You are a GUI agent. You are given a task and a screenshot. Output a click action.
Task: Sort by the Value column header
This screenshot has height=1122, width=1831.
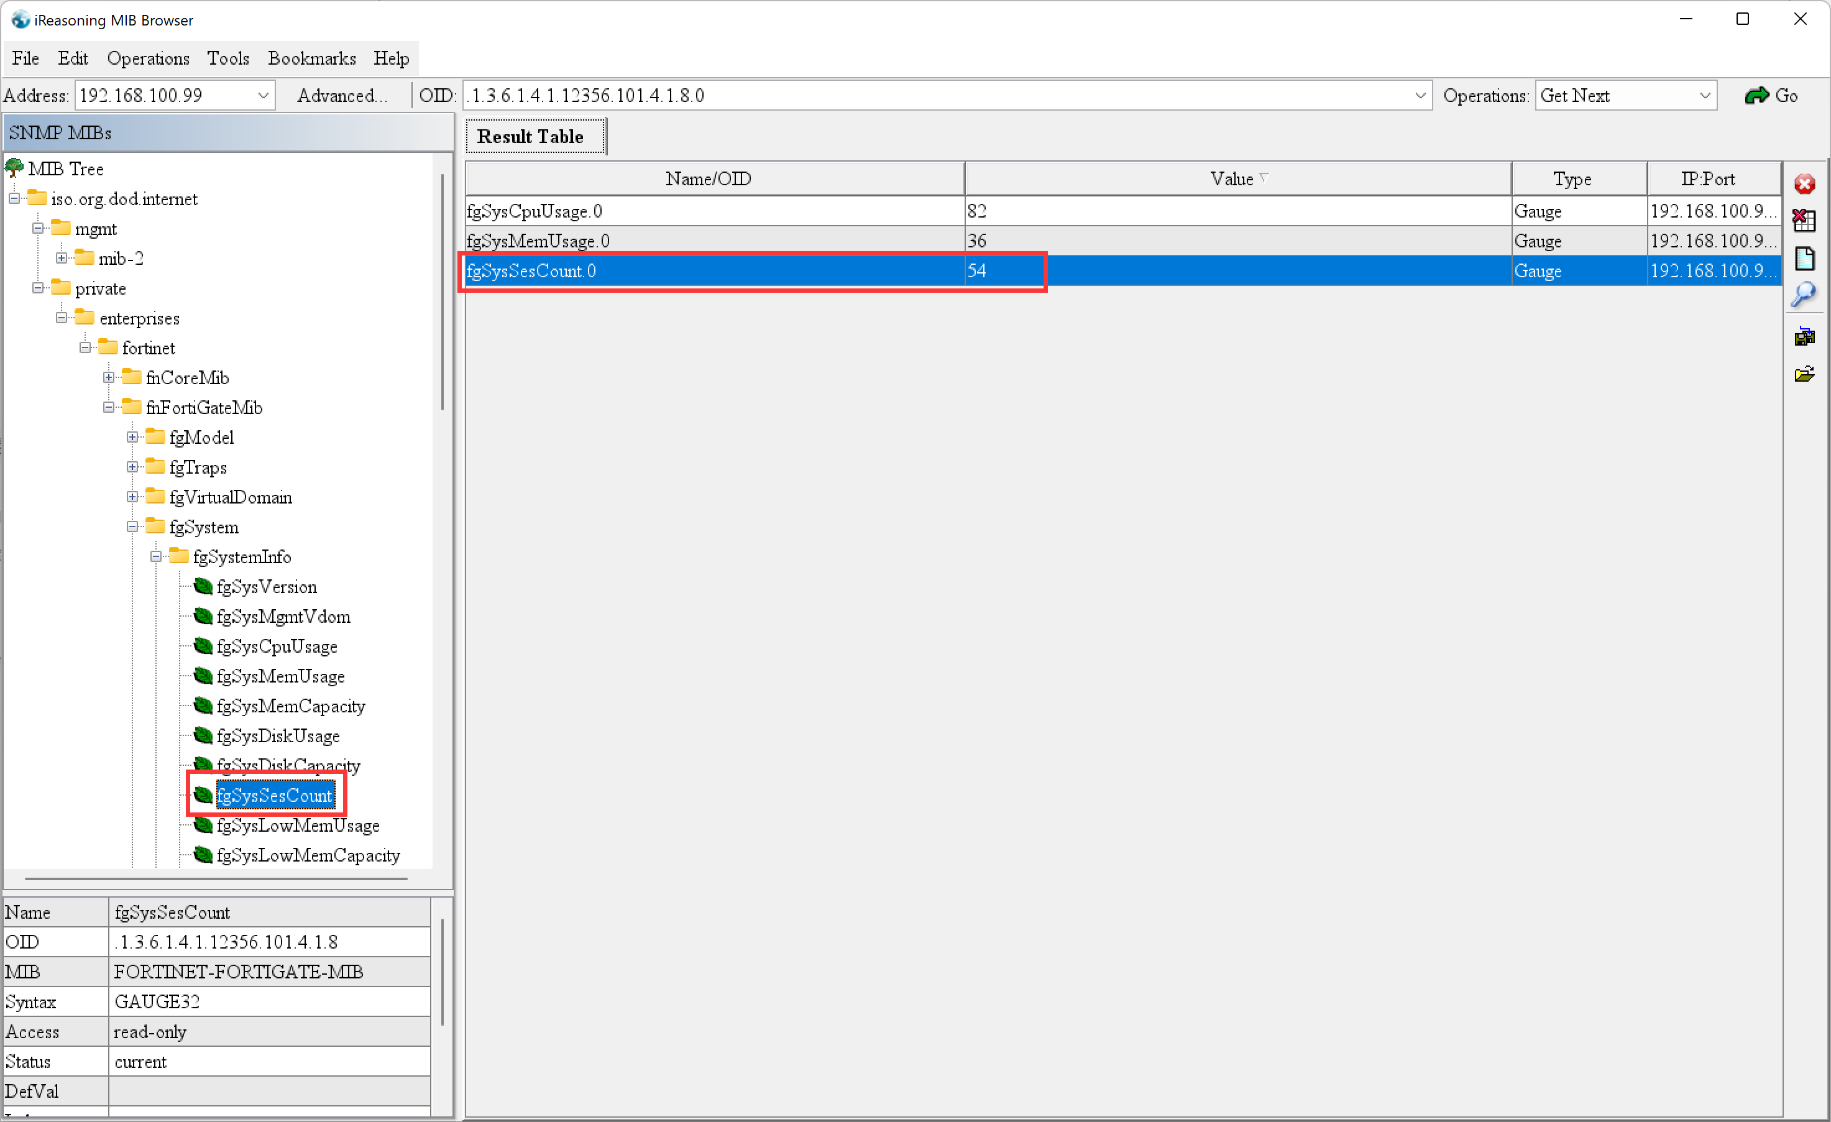click(x=1237, y=179)
